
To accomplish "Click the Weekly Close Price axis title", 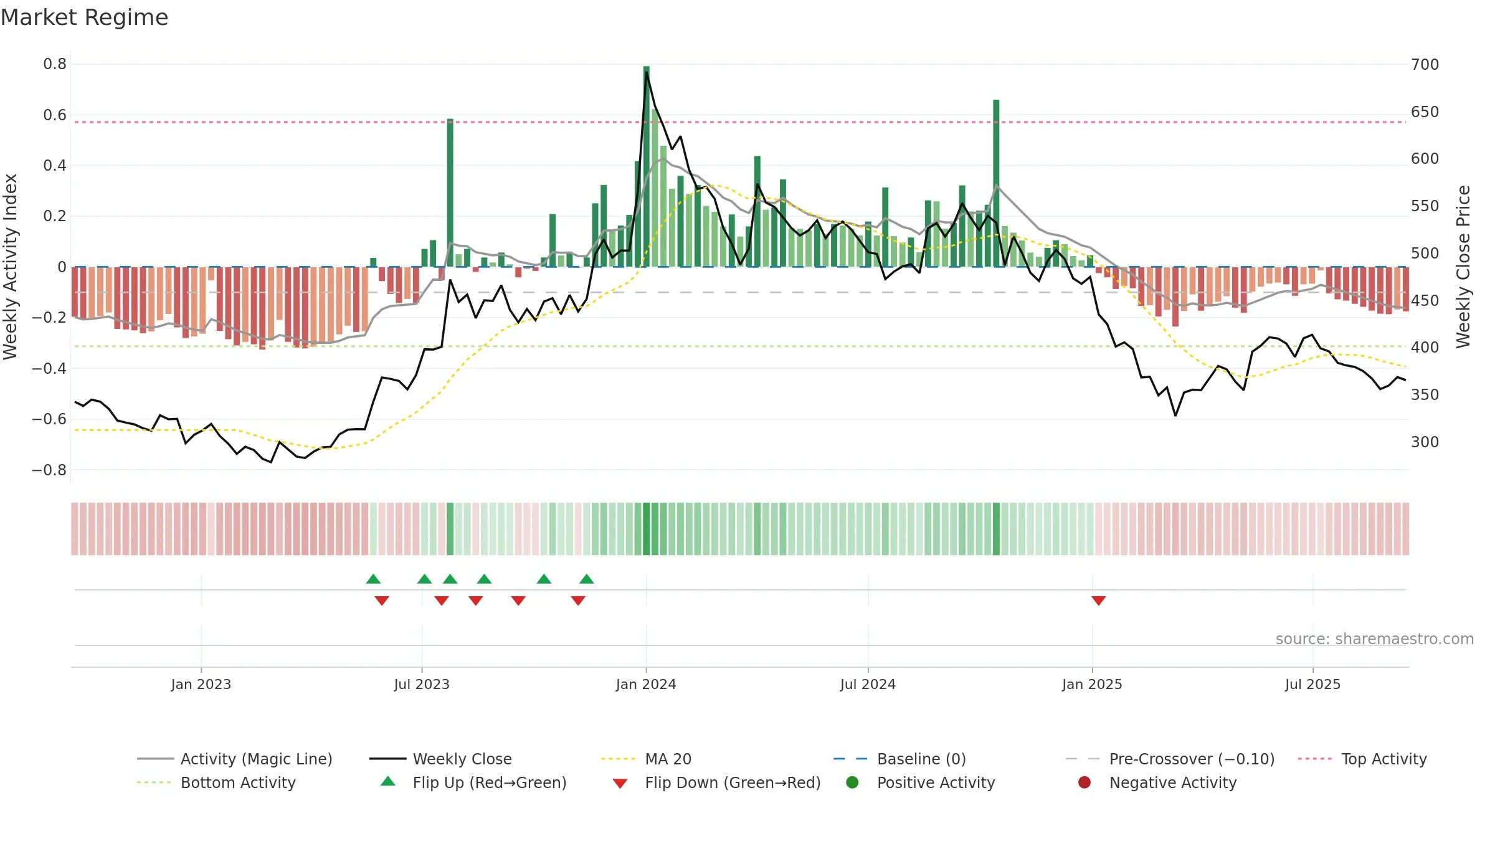I will coord(1463,267).
